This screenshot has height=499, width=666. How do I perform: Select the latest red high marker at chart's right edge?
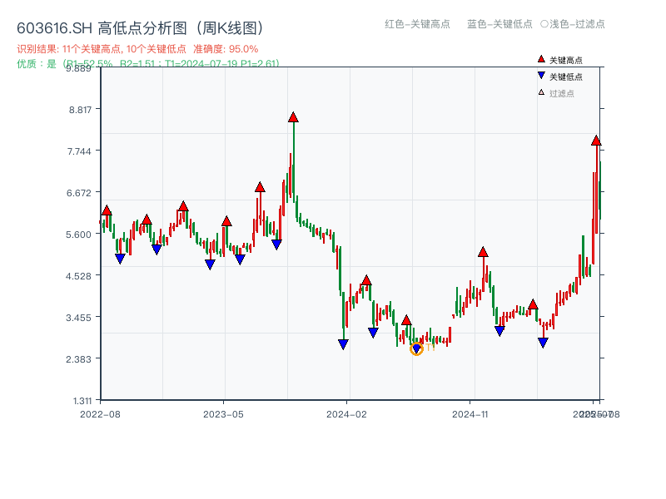point(596,141)
